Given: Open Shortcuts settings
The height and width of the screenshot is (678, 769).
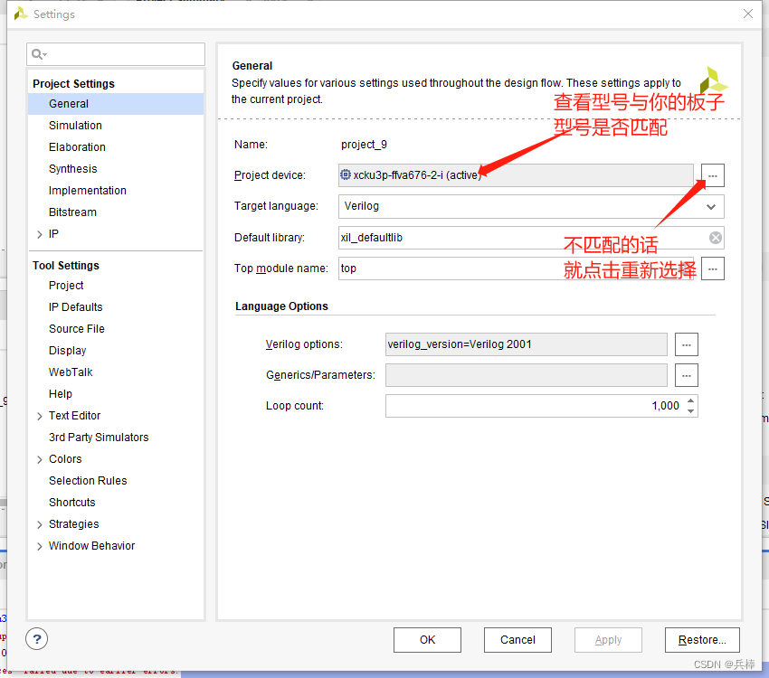Looking at the screenshot, I should pos(72,503).
